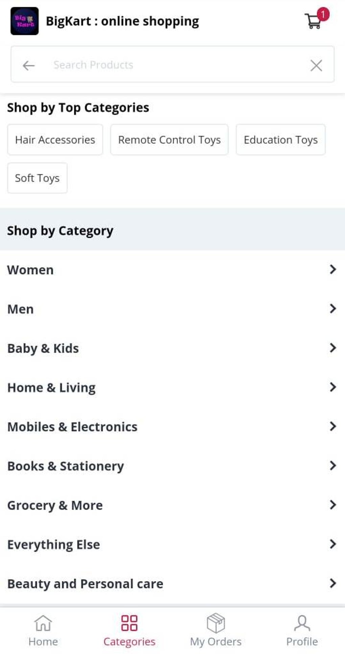Expand the Women category chevron
This screenshot has height=654, width=345.
(x=333, y=270)
